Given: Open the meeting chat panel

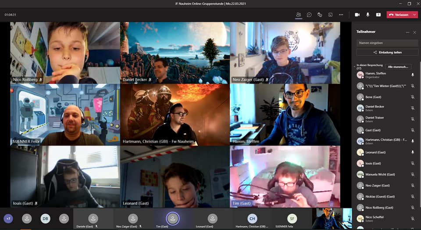Looking at the screenshot, I should 309,14.
